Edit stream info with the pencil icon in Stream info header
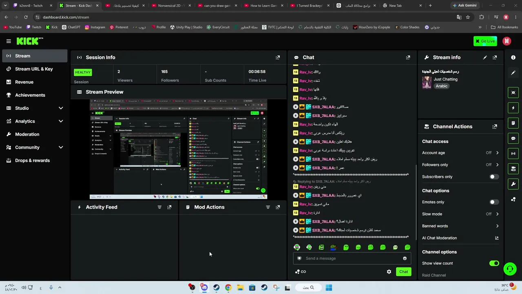This screenshot has height=294, width=522. click(x=485, y=58)
